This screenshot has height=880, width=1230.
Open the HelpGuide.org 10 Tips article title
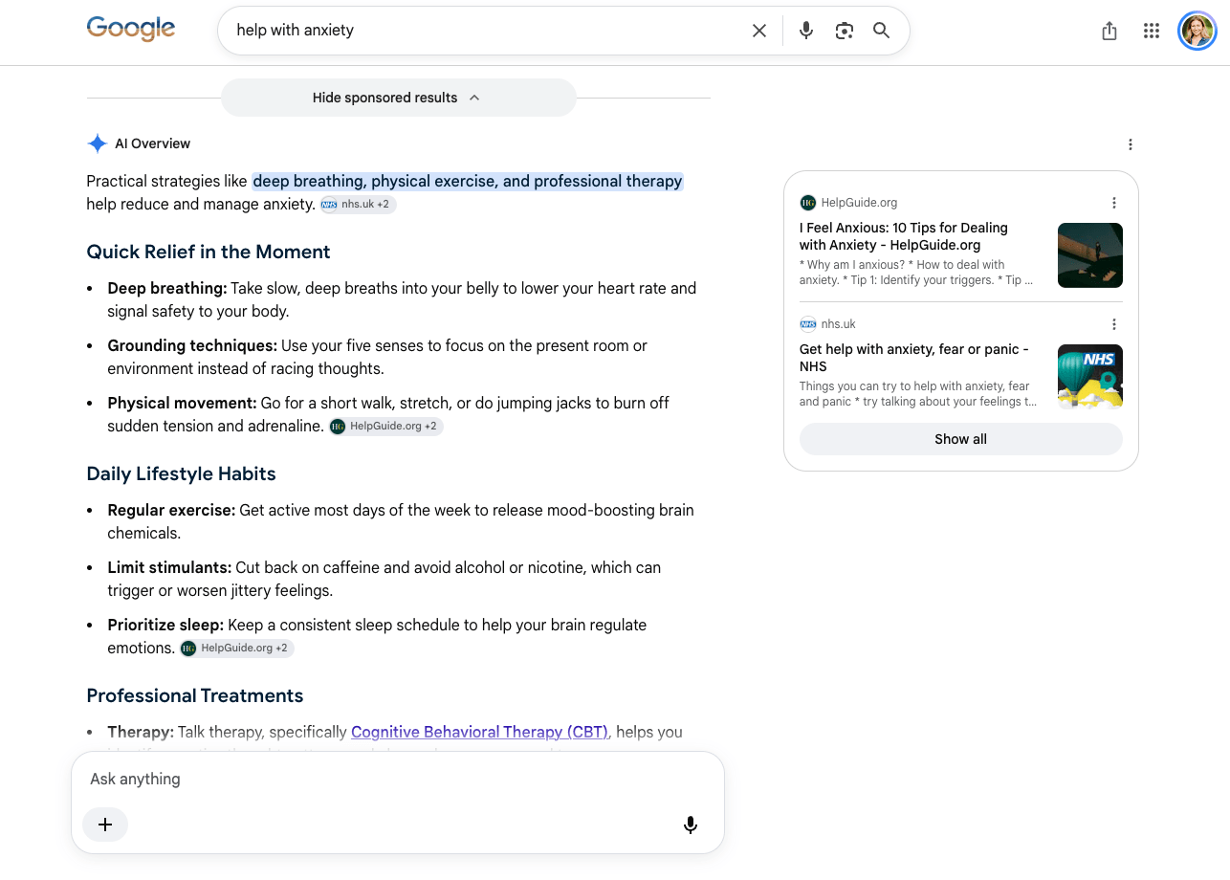[904, 236]
